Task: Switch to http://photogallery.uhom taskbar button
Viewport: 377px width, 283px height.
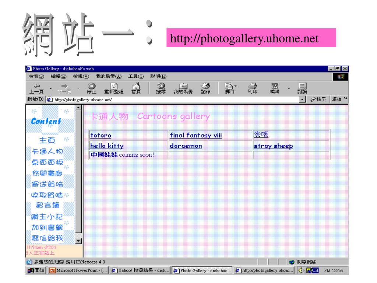Action: [264, 270]
